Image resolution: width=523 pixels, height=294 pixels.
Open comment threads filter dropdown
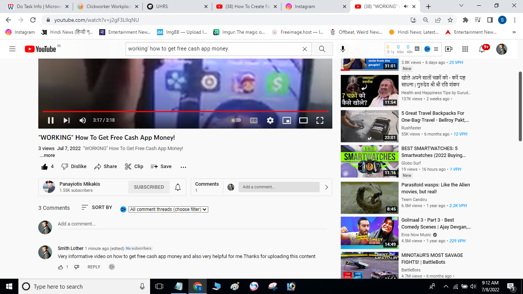[x=168, y=209]
